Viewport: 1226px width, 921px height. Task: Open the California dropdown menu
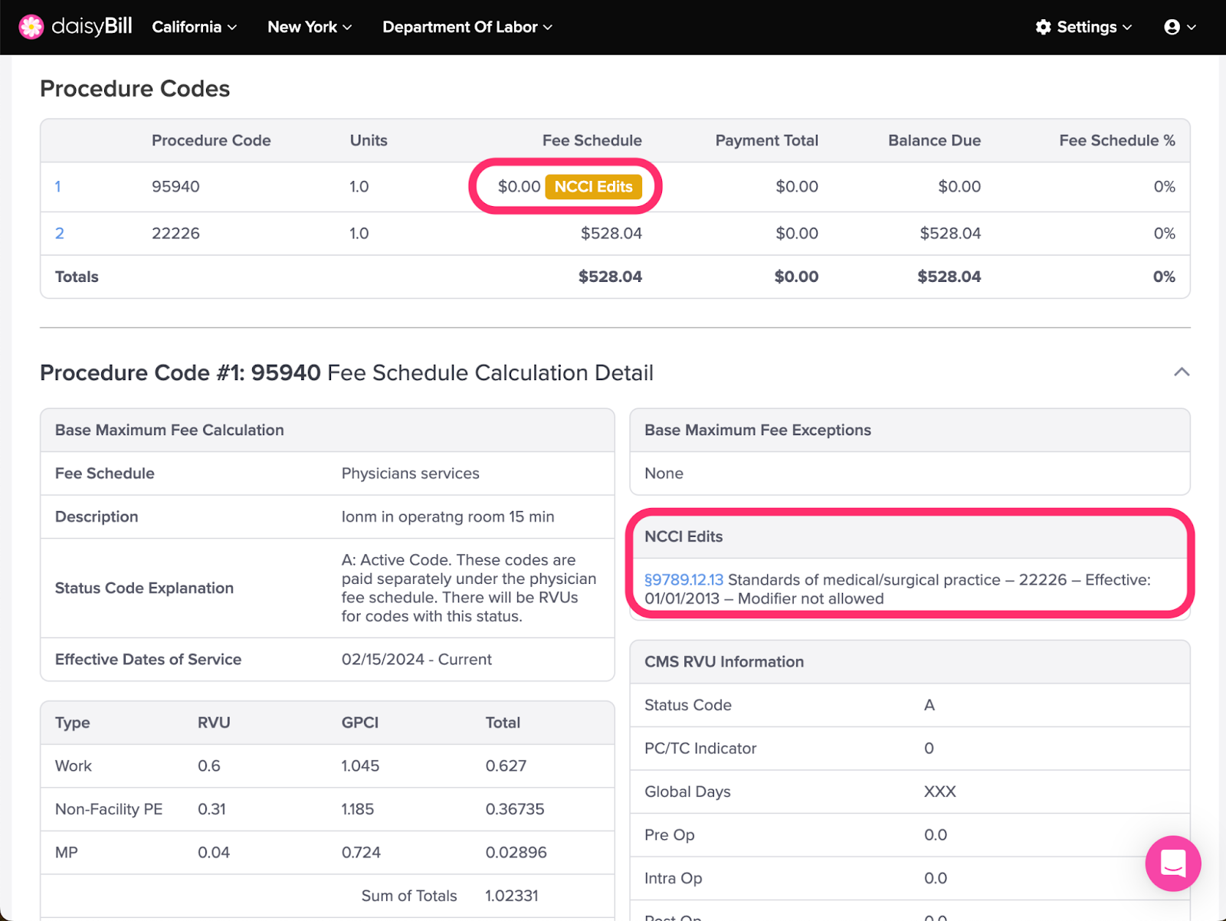tap(194, 27)
